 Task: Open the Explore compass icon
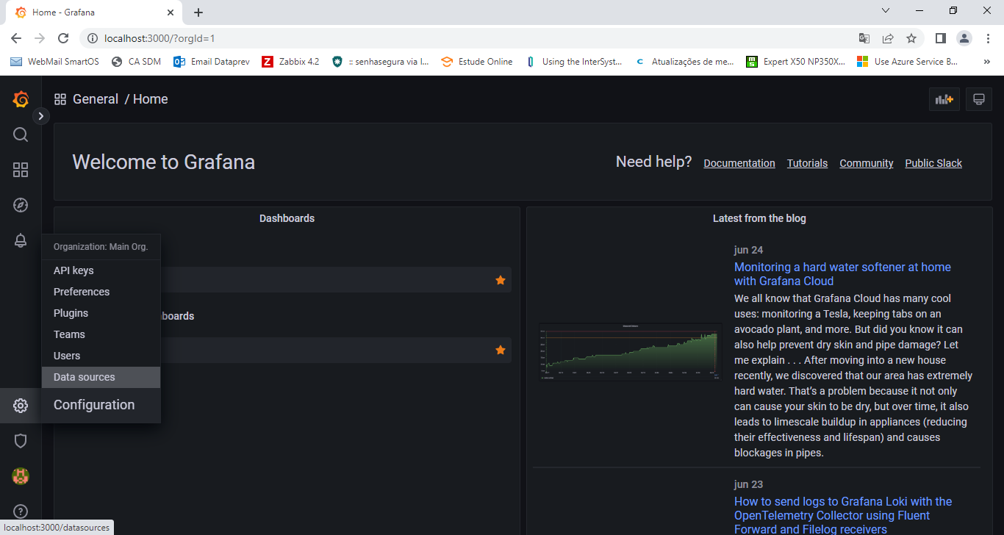(x=21, y=205)
